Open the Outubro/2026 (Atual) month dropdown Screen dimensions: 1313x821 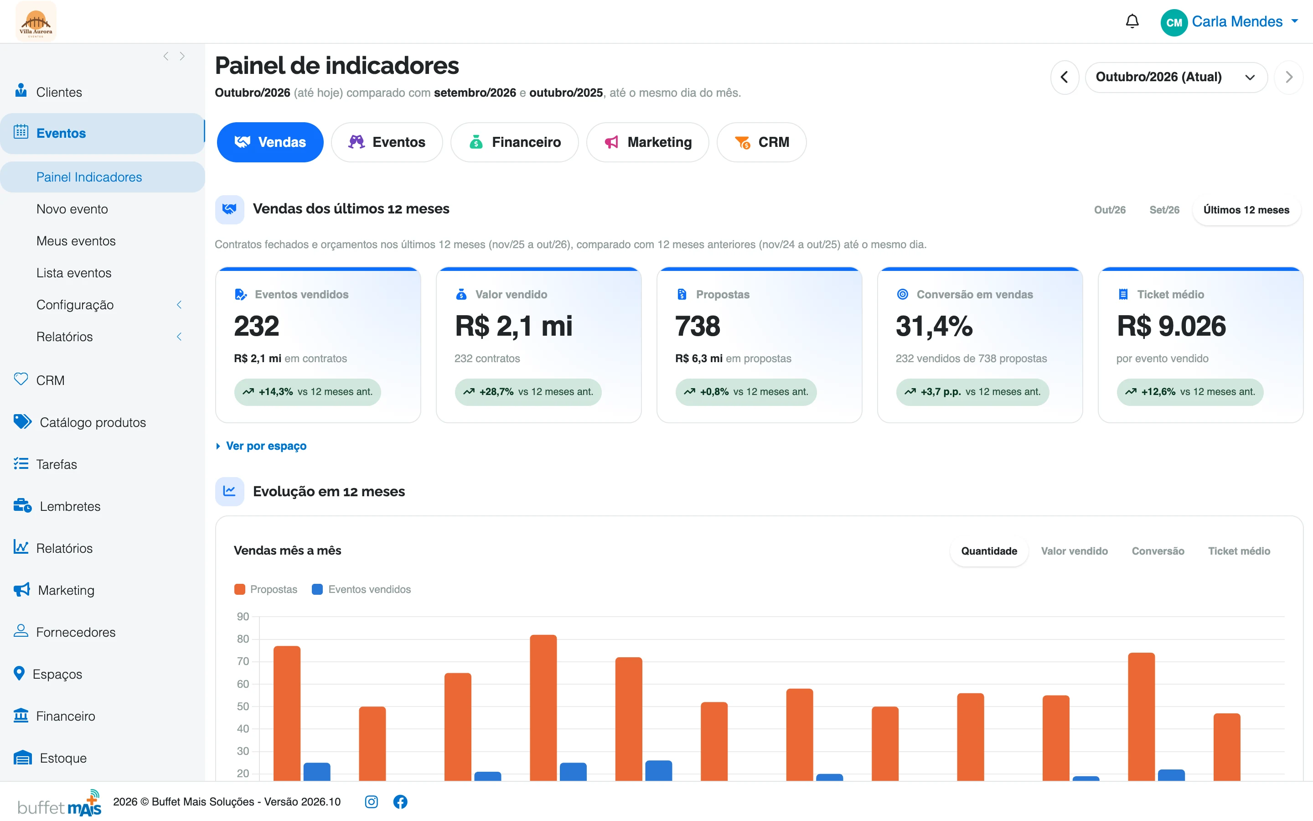(1176, 77)
